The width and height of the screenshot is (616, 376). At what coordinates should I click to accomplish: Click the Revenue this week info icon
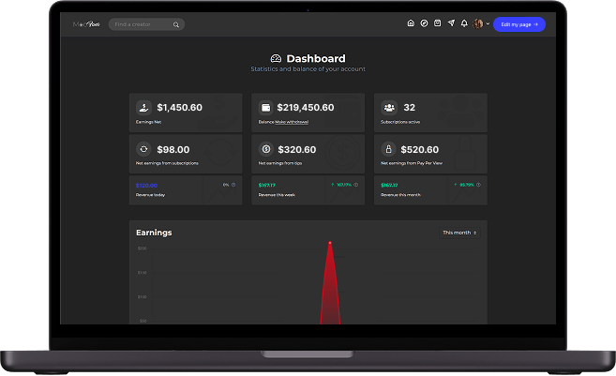coord(356,185)
